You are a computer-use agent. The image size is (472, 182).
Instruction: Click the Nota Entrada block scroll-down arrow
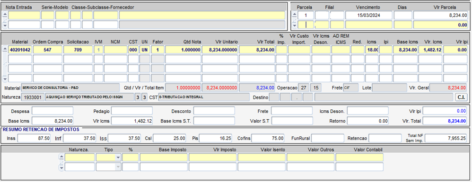(x=4, y=26)
